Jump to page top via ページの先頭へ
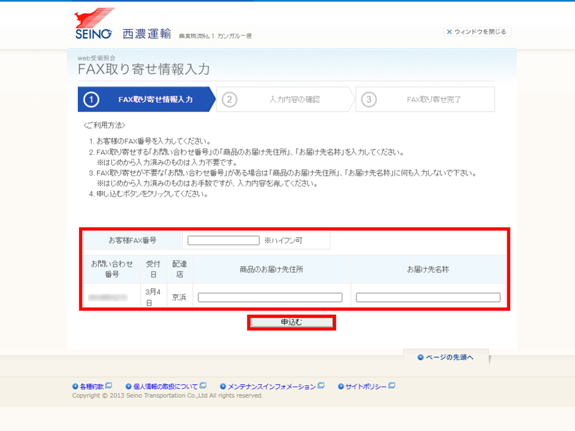This screenshot has width=575, height=431. point(446,357)
